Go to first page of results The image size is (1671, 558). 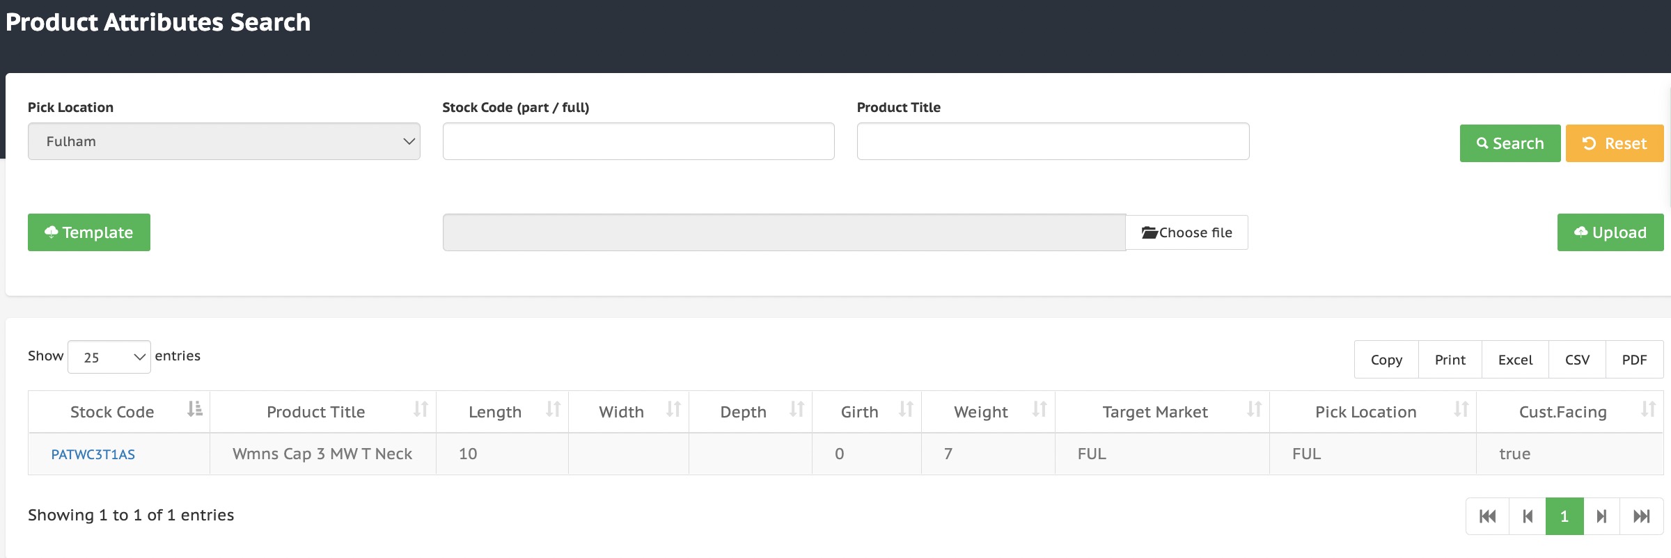[1488, 516]
